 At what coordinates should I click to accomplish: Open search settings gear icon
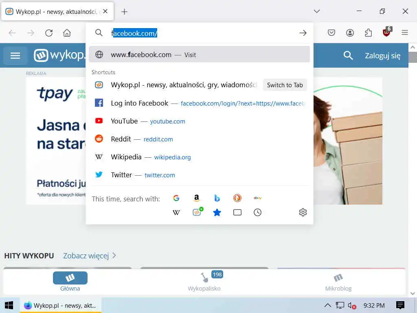[x=303, y=212]
